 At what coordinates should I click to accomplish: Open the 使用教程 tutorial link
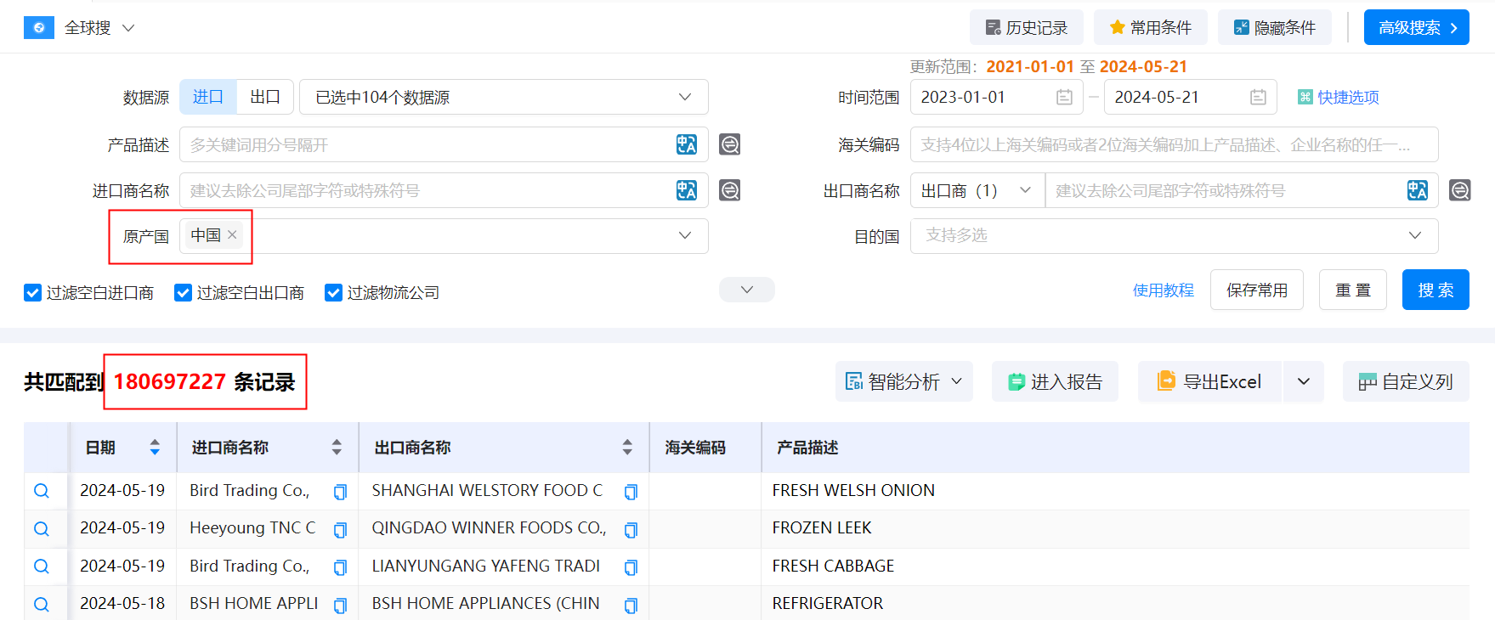tap(1163, 290)
